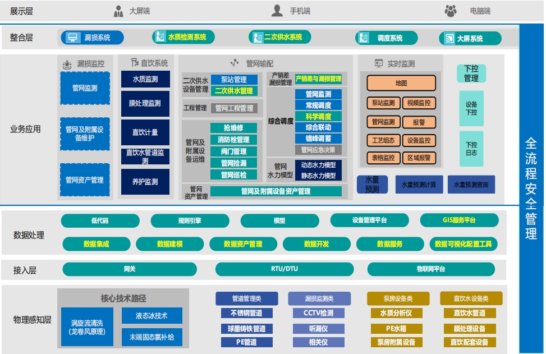Click the monitor icon beside 漏损系统
546x354 pixels.
[x=74, y=38]
